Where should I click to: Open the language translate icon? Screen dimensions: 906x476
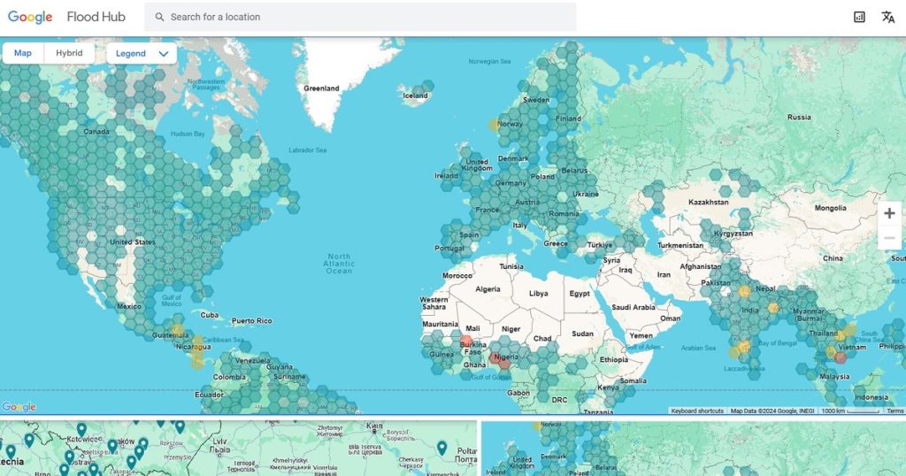pyautogui.click(x=888, y=17)
